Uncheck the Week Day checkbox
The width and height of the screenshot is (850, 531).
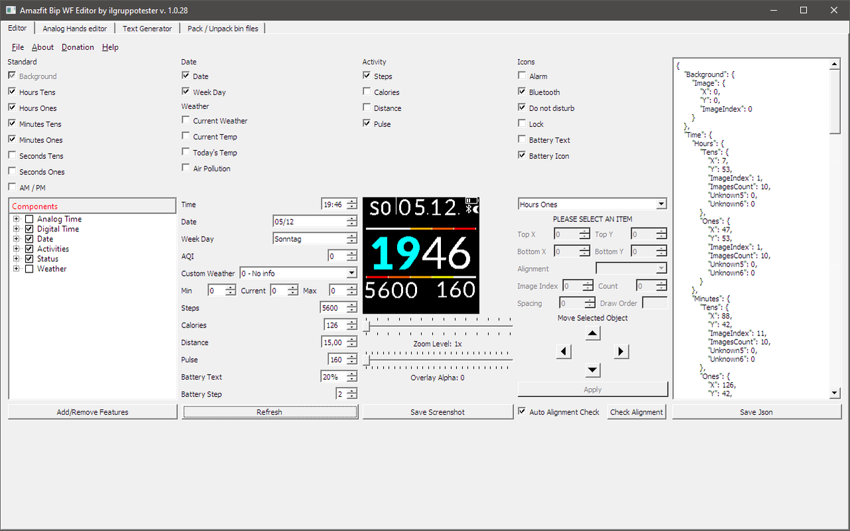click(186, 92)
